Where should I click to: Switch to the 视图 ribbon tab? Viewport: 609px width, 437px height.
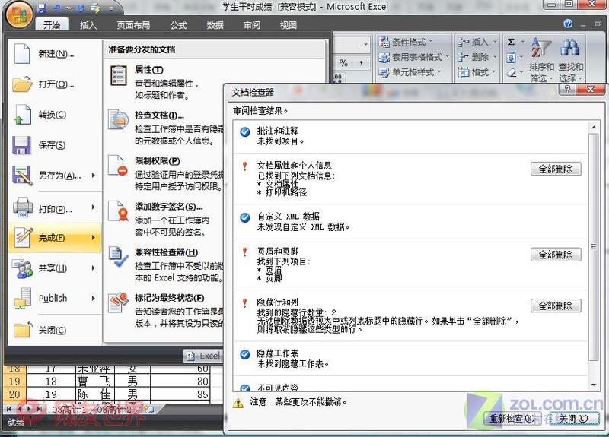pyautogui.click(x=289, y=25)
